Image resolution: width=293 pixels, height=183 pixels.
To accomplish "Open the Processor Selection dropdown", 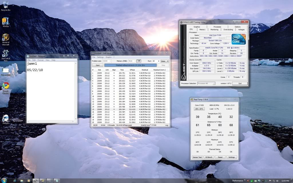I will 207,83.
